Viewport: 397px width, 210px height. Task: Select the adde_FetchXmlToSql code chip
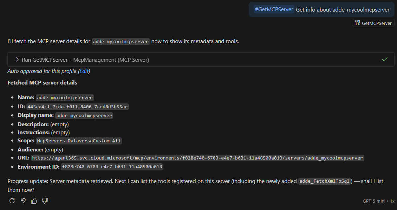325,181
